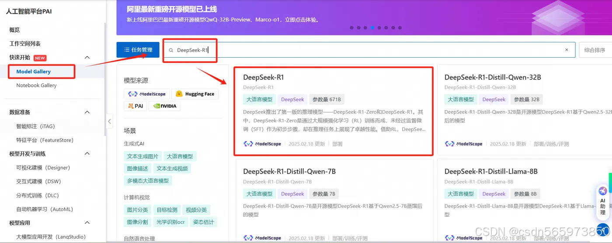Open 大模型应用开发 (LangStudio) in the sidebar
This screenshot has width=612, height=243.
51,237
